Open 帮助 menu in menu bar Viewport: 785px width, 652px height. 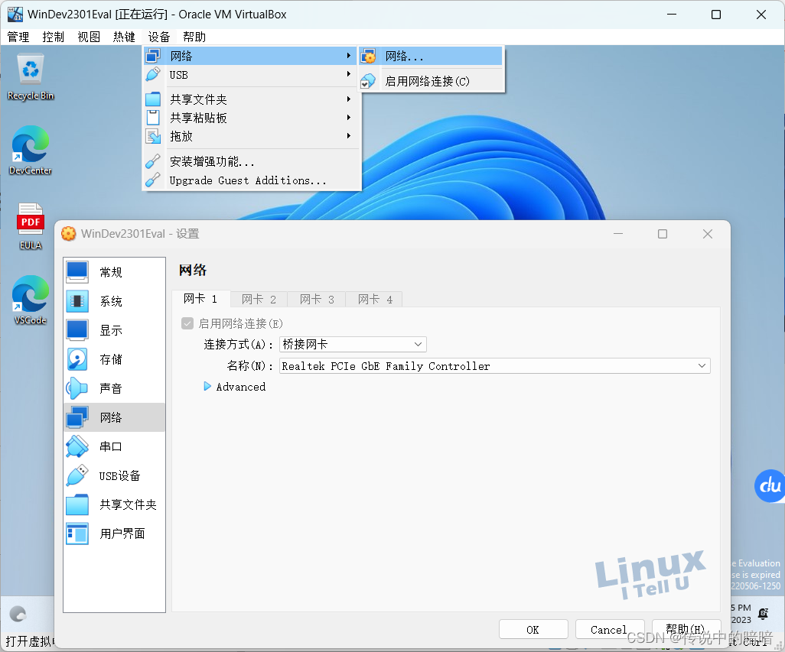coord(194,37)
